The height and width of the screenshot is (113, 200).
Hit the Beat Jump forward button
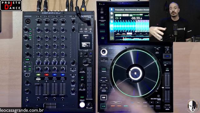[106, 88]
